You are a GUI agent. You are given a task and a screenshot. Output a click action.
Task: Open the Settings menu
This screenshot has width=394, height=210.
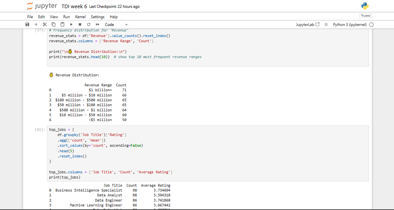point(98,17)
